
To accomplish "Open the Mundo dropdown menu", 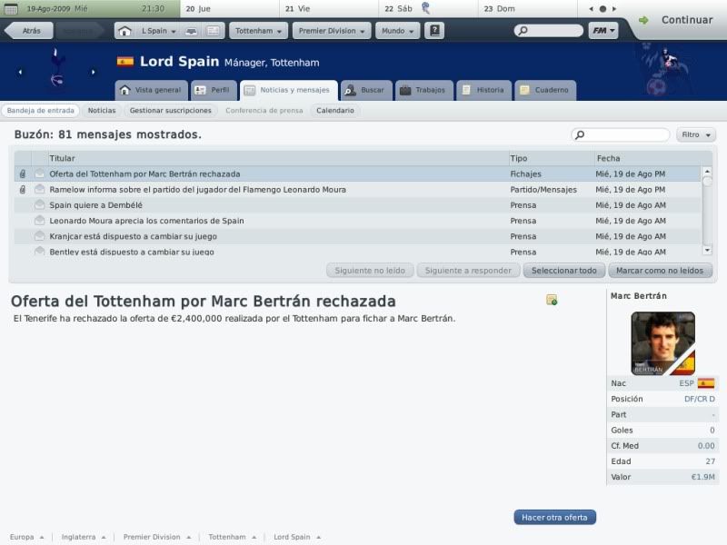I will point(397,31).
